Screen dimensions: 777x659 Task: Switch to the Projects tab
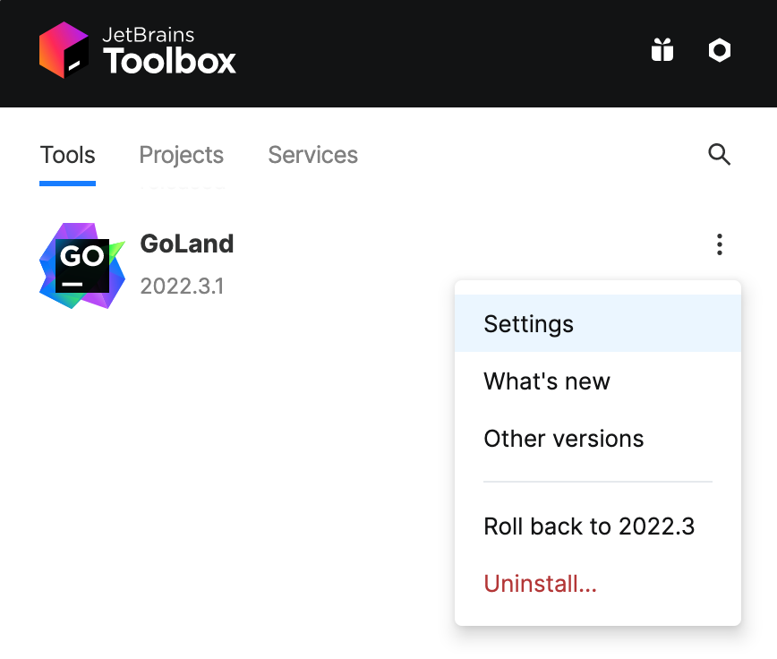point(181,154)
